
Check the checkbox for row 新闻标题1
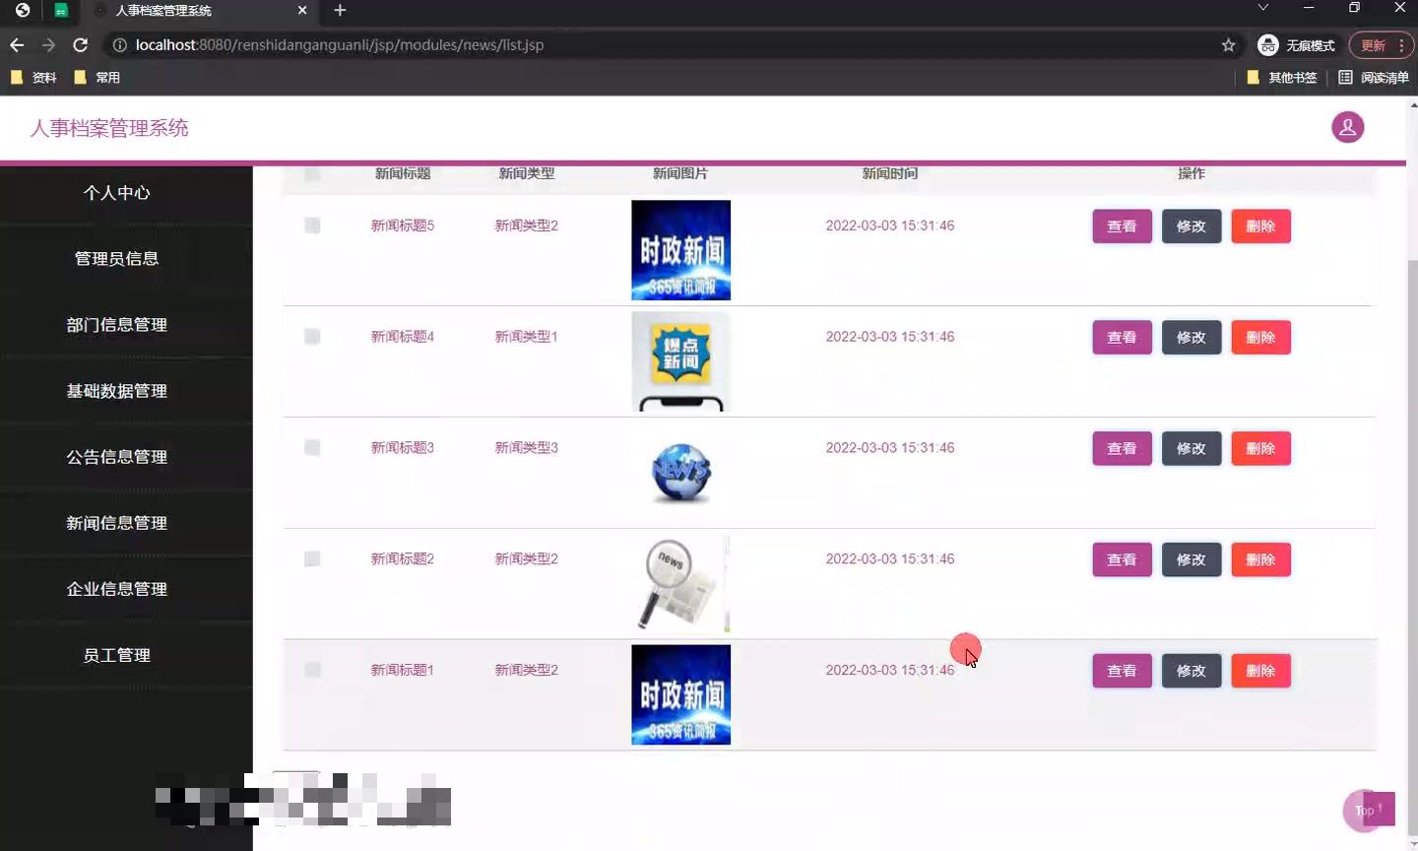[312, 670]
